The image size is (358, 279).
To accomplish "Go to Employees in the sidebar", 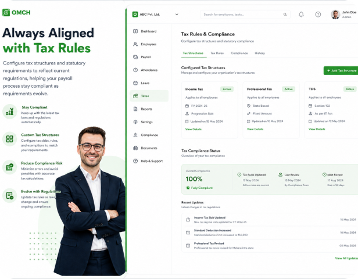I will click(149, 44).
